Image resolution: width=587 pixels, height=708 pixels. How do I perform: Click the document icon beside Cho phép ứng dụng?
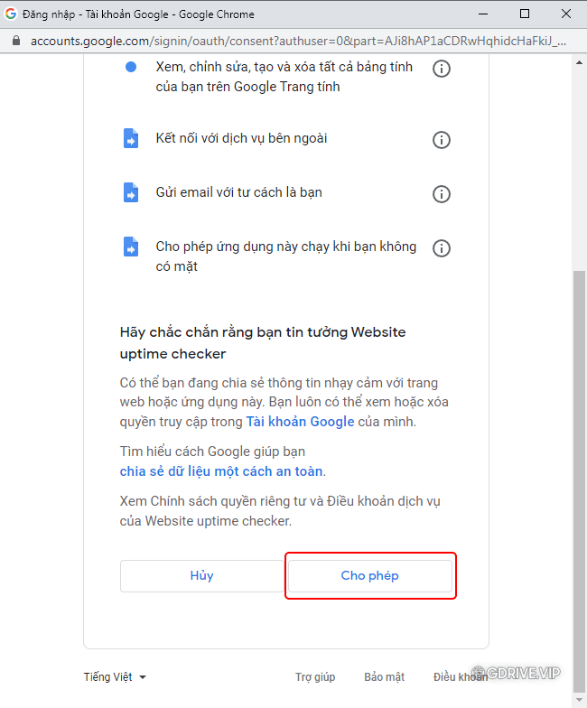(131, 247)
